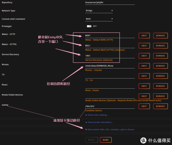Edit the Webui - HTTPS setting
This screenshot has width=172, height=145.
click(144, 46)
